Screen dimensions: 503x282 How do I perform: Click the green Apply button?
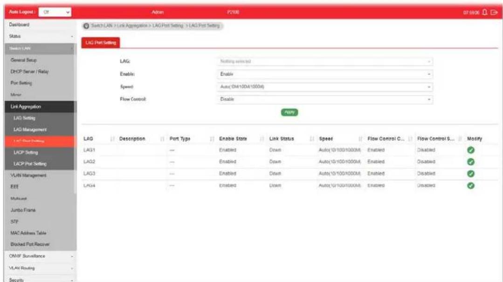pyautogui.click(x=289, y=112)
